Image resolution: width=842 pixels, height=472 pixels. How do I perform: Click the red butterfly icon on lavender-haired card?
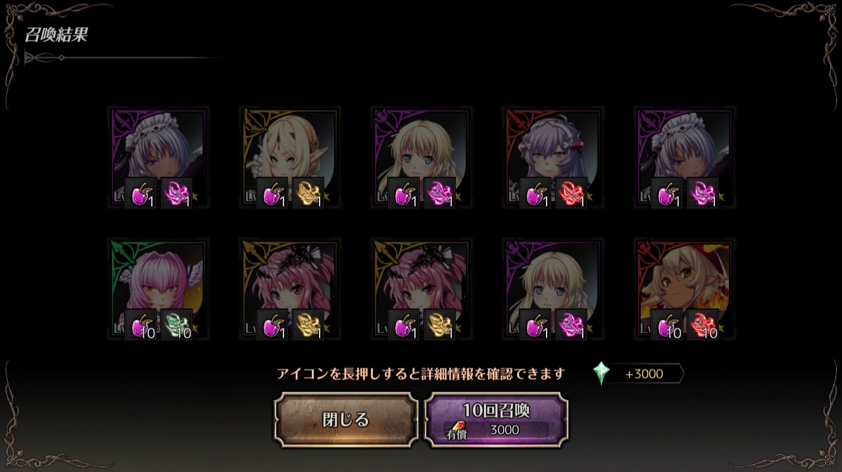pyautogui.click(x=571, y=193)
